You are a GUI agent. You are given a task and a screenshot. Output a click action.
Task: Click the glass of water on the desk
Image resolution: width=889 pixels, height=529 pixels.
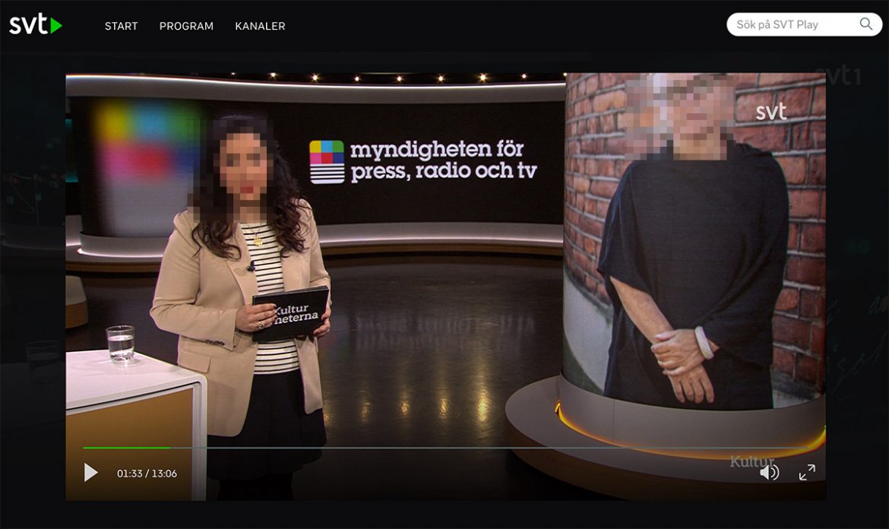(x=120, y=343)
